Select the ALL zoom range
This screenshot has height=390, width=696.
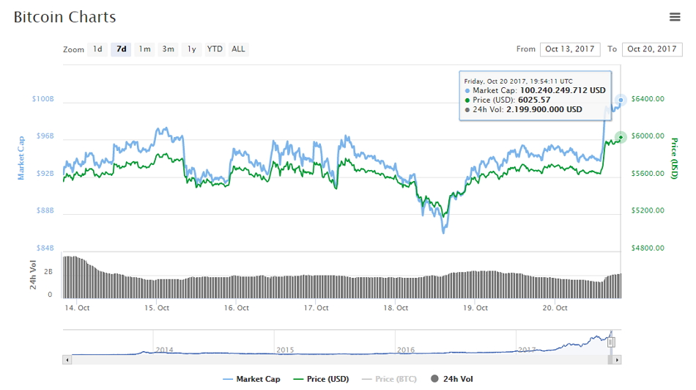[x=238, y=49]
